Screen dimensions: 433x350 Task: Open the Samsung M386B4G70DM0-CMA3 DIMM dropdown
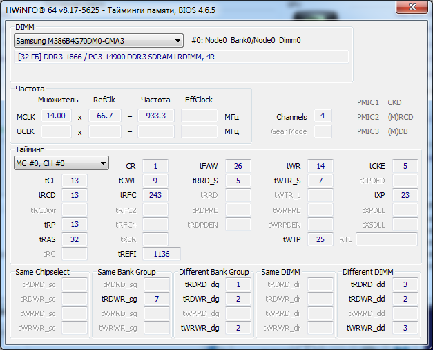click(99, 41)
